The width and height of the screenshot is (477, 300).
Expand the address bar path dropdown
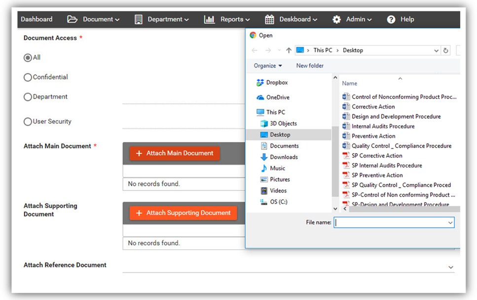(436, 51)
